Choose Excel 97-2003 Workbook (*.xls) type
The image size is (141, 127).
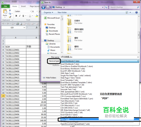click(73, 71)
